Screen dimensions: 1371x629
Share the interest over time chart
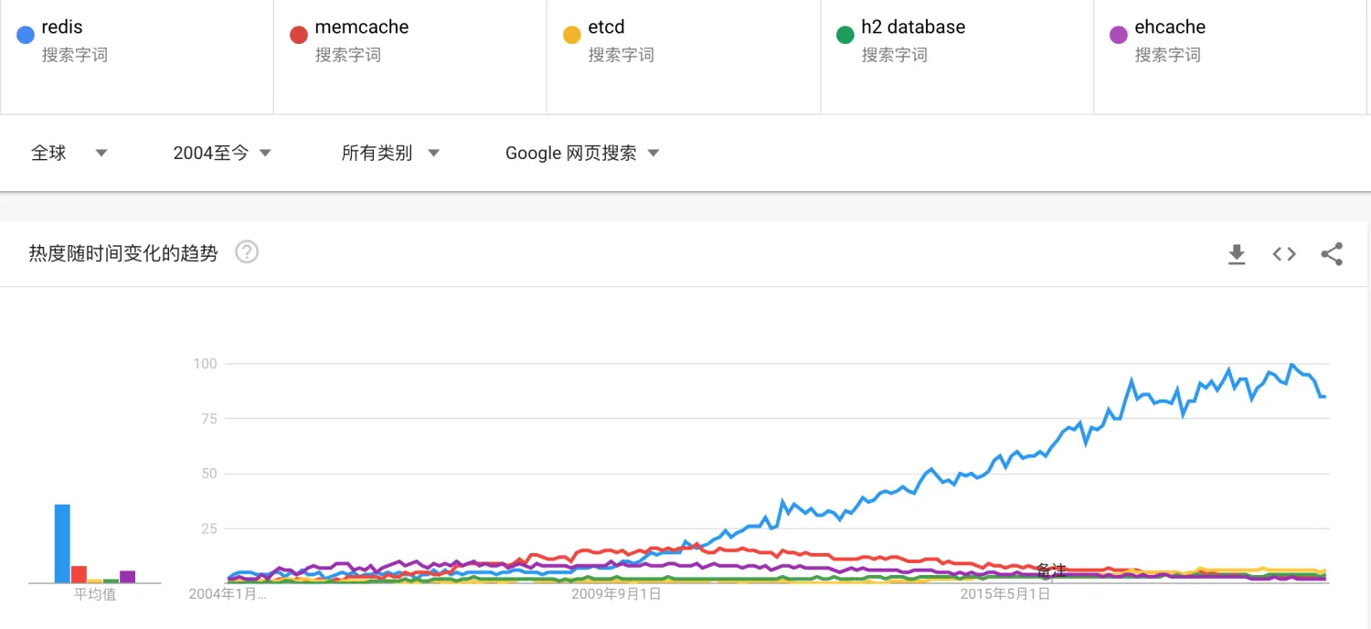[x=1332, y=254]
